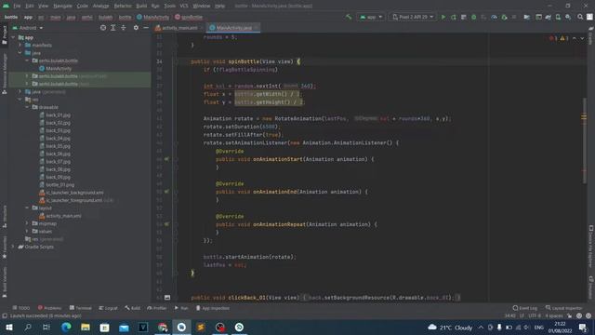Open Project panel settings gear
The image size is (595, 335).
pos(136,28)
